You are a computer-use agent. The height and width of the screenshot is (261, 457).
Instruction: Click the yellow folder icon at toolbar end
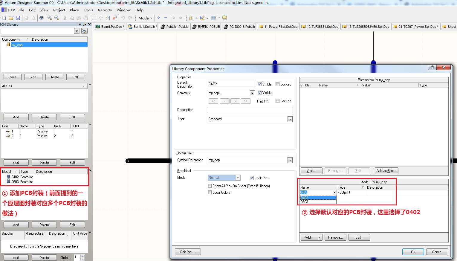(225, 18)
